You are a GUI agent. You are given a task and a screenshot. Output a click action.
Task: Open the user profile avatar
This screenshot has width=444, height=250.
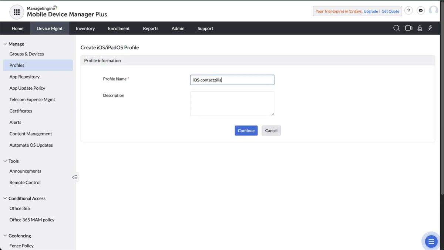coord(433,10)
